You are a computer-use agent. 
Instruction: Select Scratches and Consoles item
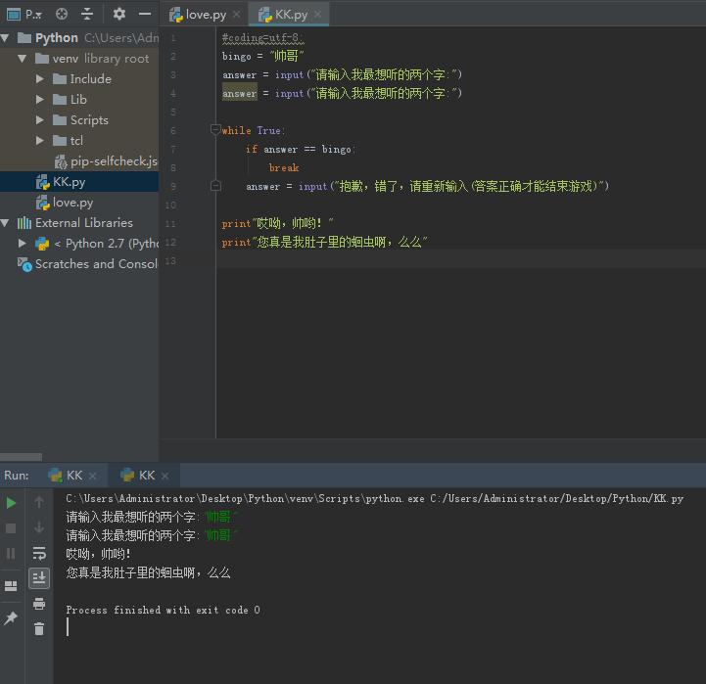click(x=88, y=264)
